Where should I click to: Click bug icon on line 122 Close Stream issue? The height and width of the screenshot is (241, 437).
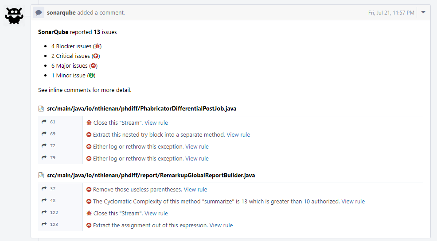(x=89, y=213)
